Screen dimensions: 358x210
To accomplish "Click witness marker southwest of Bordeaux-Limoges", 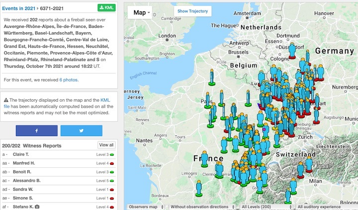I will (199, 188).
